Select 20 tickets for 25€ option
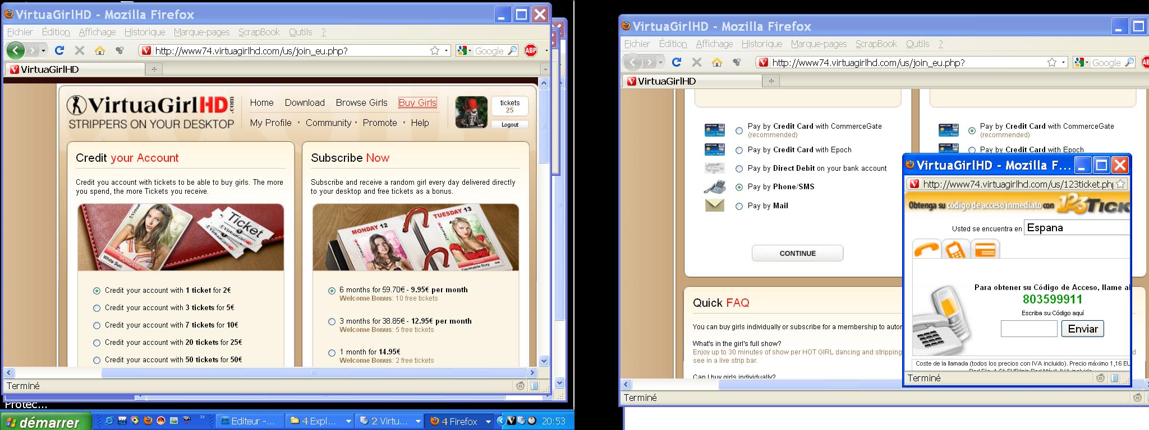The height and width of the screenshot is (430, 1149). pyautogui.click(x=96, y=343)
